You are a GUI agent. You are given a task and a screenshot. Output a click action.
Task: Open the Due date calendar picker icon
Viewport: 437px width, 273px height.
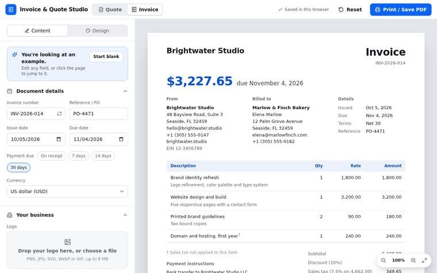[121, 139]
